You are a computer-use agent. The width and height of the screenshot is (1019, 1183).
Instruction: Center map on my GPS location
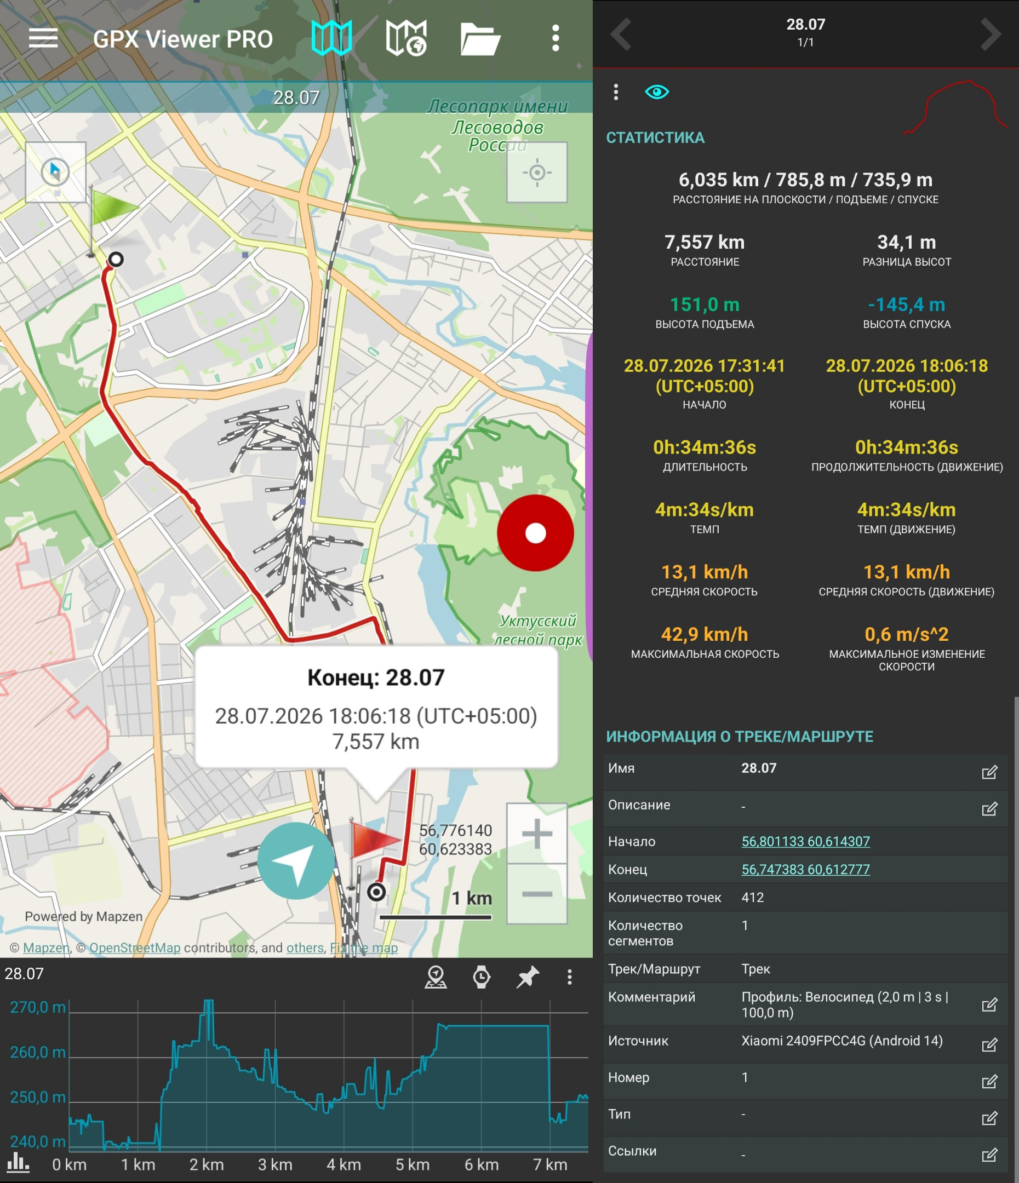[537, 172]
